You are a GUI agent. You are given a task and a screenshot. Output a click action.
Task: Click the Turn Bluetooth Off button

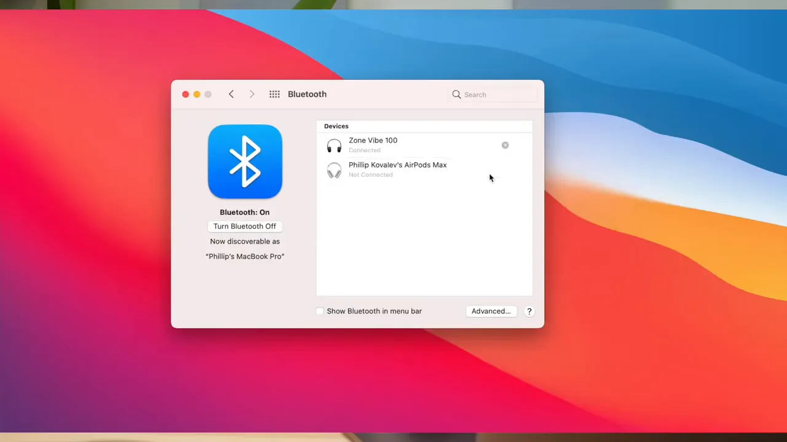[x=245, y=226]
